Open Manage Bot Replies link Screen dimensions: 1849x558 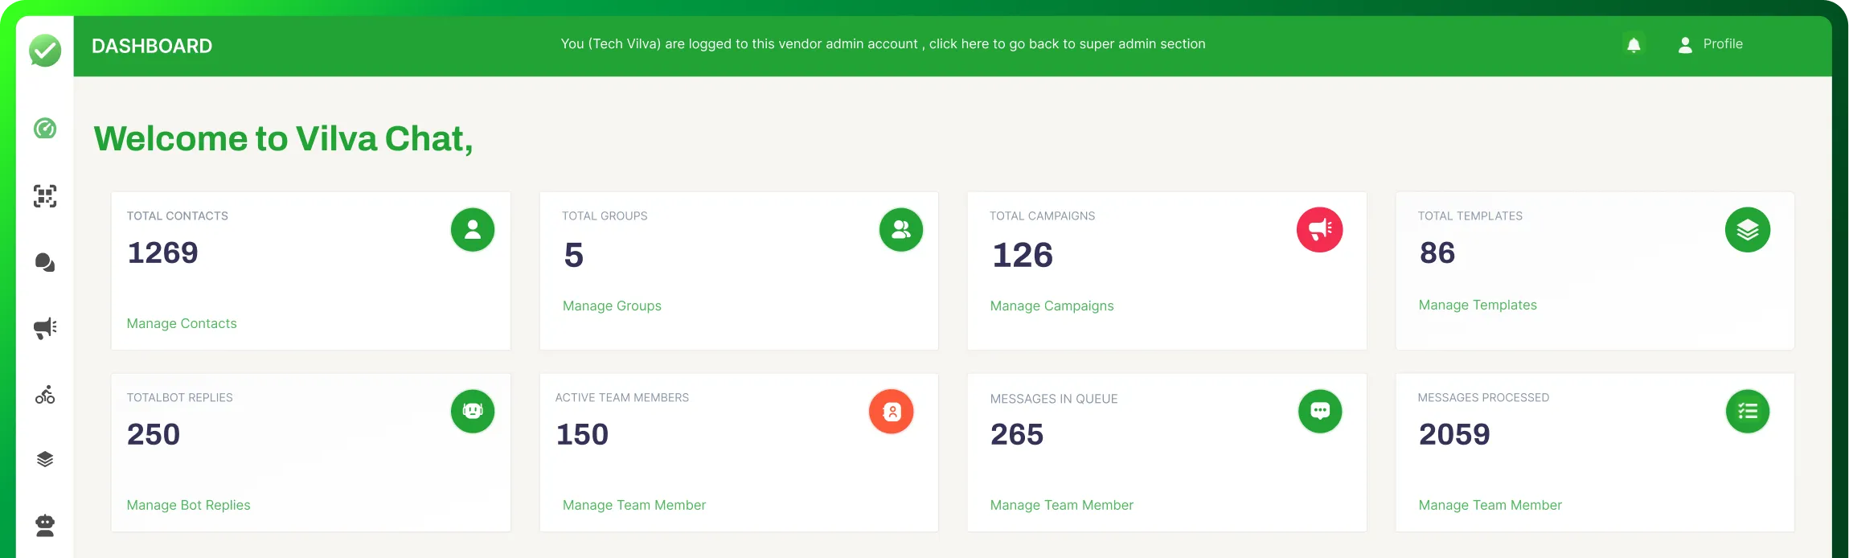(x=188, y=505)
